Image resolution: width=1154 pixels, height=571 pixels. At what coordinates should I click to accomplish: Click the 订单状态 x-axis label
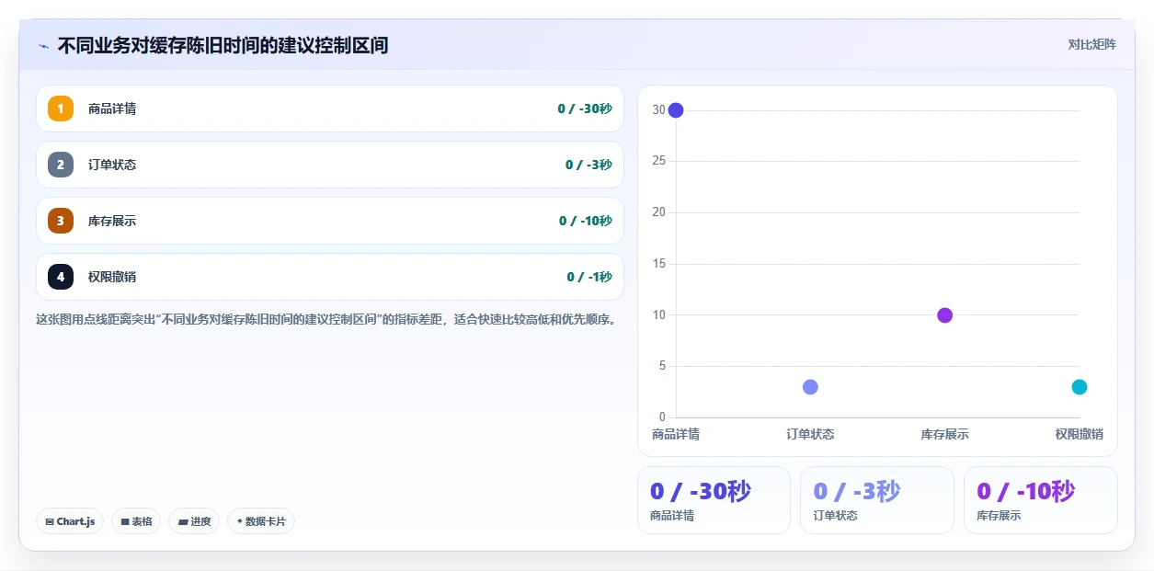810,434
